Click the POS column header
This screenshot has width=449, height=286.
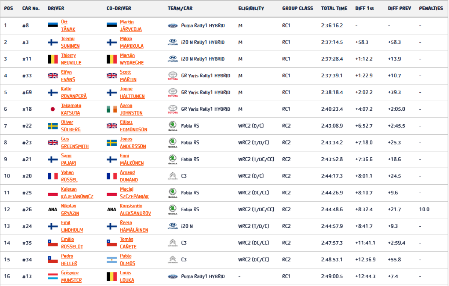click(x=8, y=8)
